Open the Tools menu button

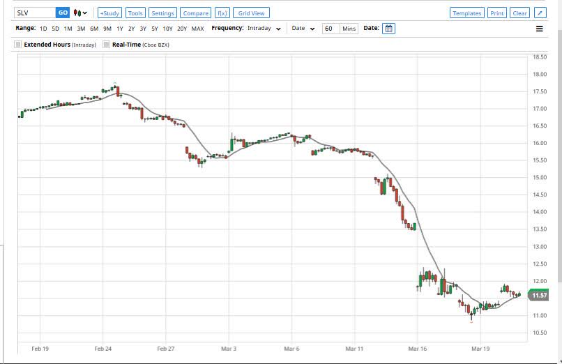(135, 13)
